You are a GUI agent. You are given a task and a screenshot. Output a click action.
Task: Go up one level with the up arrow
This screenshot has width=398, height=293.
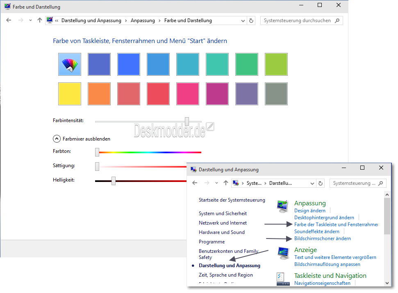pos(39,20)
